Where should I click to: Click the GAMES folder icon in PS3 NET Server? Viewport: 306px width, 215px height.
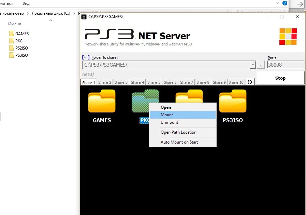[x=102, y=101]
